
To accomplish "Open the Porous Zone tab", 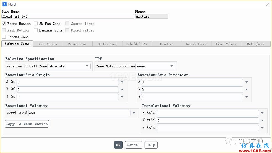I will click(77, 44).
